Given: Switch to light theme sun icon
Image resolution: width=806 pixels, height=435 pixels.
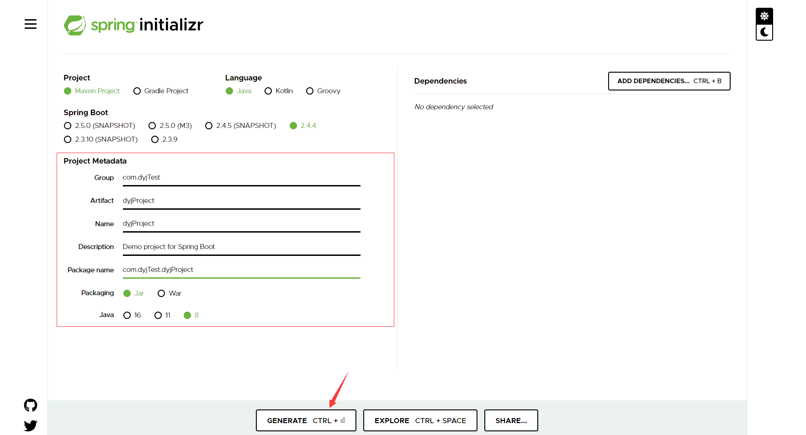Looking at the screenshot, I should (764, 16).
